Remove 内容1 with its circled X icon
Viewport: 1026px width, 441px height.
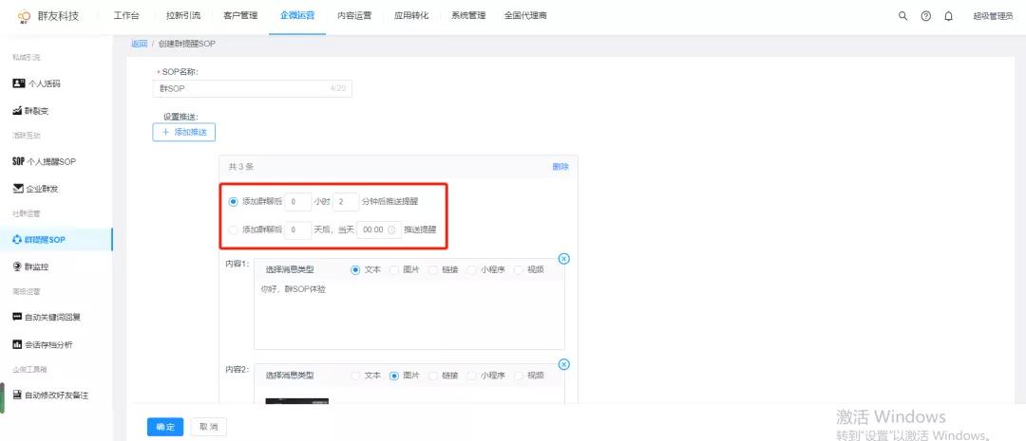(x=564, y=259)
